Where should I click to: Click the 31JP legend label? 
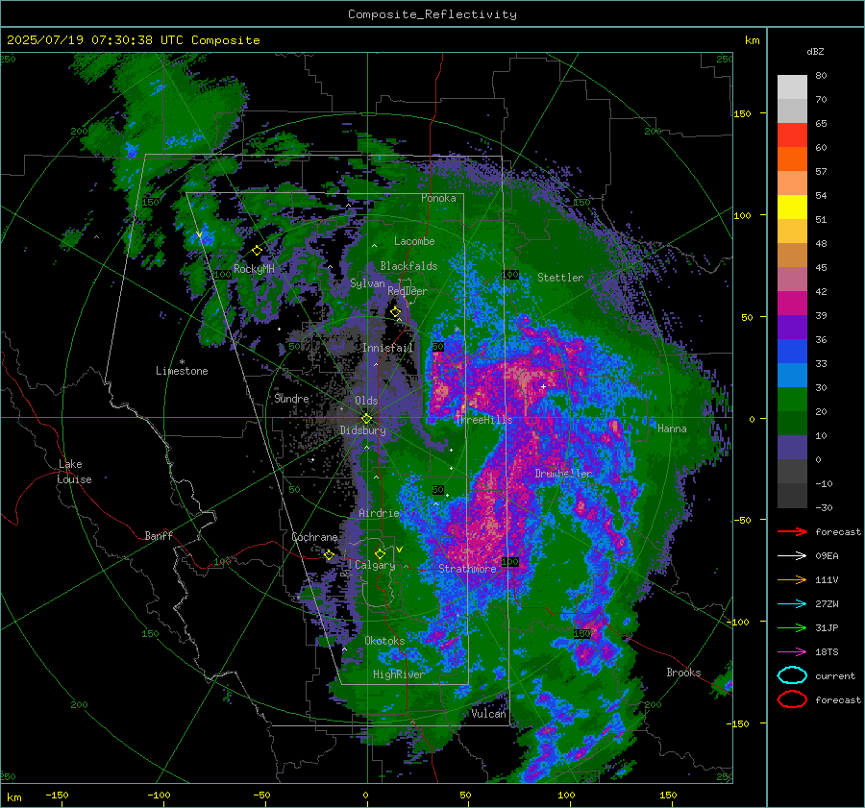(827, 627)
